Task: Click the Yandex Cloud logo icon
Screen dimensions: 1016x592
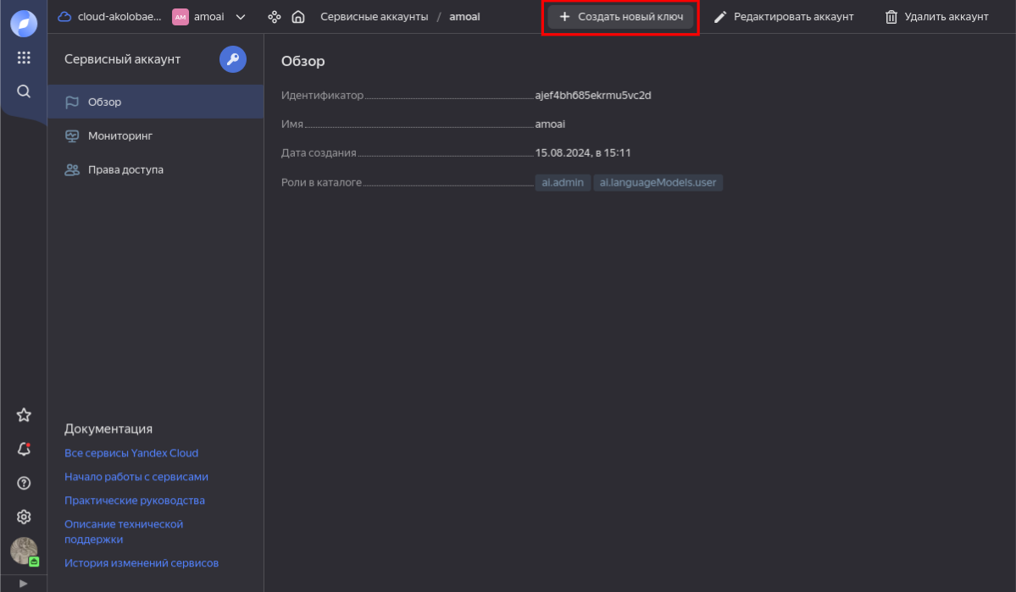Action: pos(24,24)
